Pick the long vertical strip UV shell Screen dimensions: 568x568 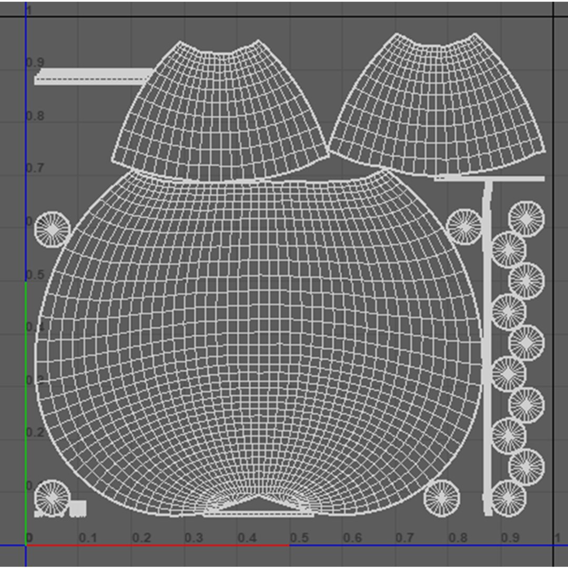click(x=488, y=349)
